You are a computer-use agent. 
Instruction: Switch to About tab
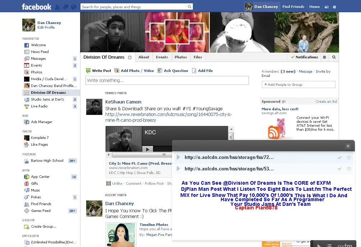[x=144, y=57]
